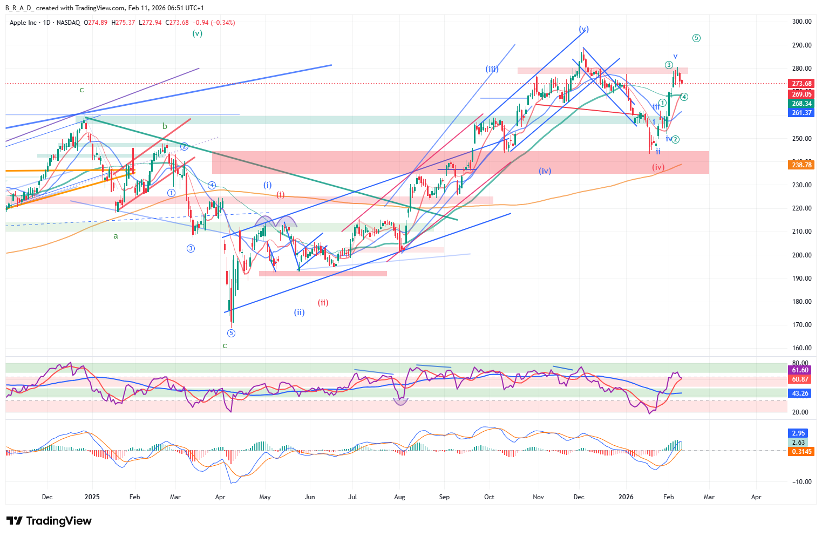Select the green (v) label at top
822x537 pixels.
point(198,33)
